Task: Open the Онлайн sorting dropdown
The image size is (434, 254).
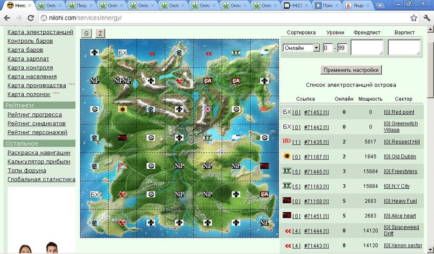Action: (x=301, y=48)
